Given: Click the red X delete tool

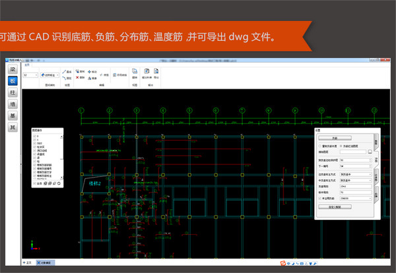Looking at the screenshot, I should point(80,78).
